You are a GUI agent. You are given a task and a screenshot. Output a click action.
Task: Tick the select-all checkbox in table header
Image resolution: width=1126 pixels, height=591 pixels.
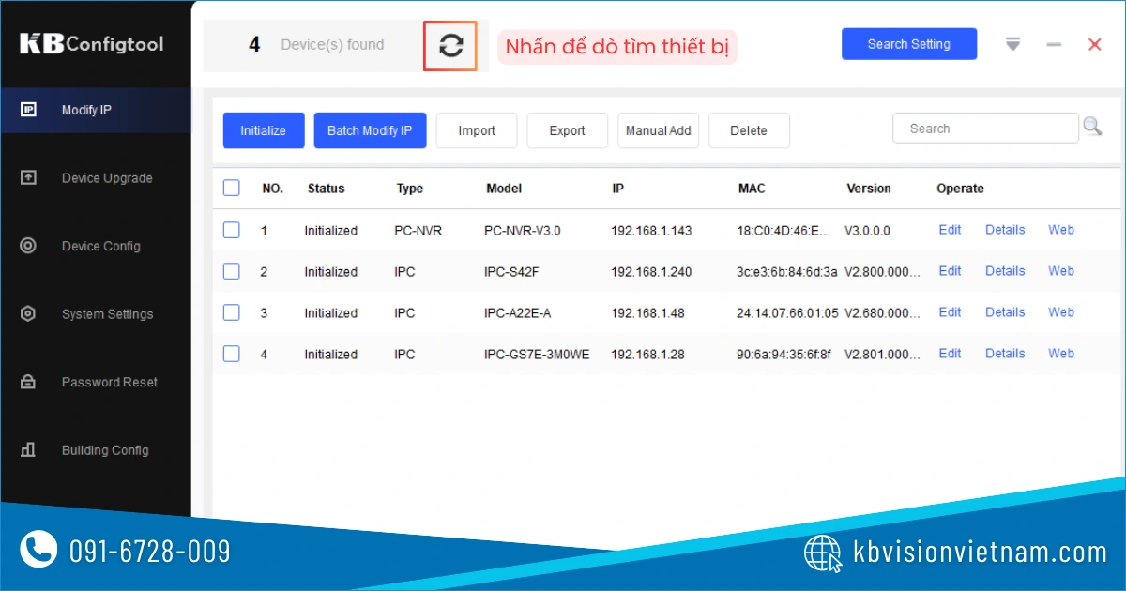(x=232, y=188)
